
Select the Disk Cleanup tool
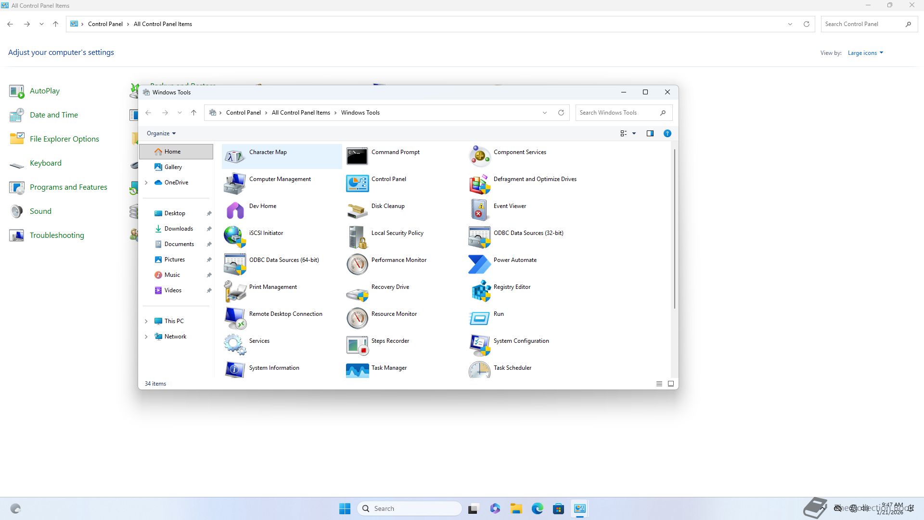[x=357, y=209]
